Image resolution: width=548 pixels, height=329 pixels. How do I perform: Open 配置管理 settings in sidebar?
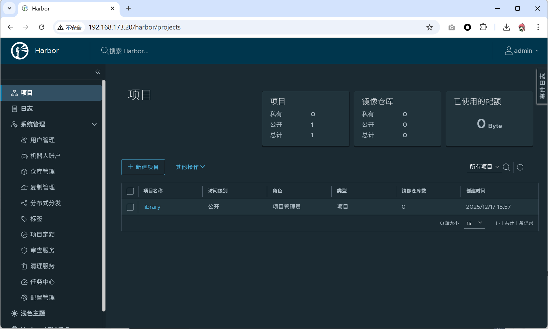[42, 297]
